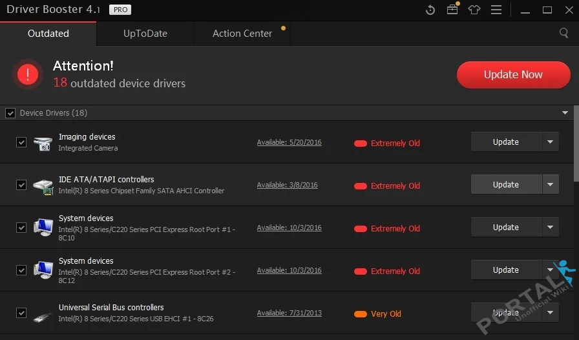This screenshot has width=579, height=340.
Task: Click the PCI Express Root Port #1 monitor icon
Action: click(43, 228)
